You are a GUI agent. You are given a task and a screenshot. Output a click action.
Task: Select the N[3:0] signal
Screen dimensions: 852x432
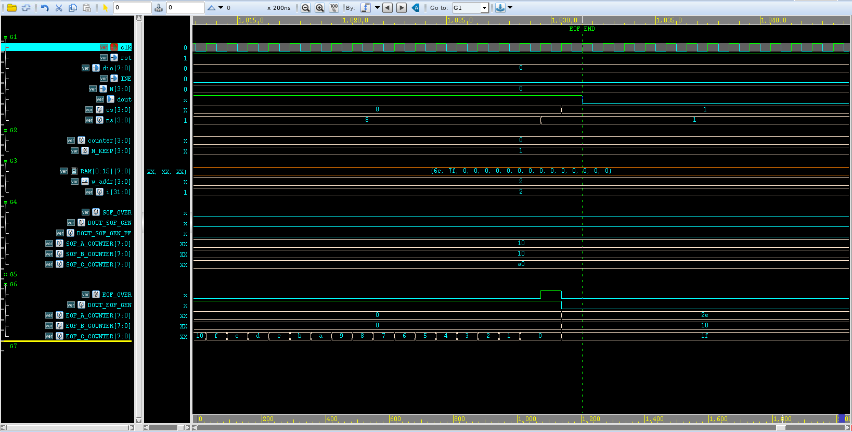[x=120, y=89]
